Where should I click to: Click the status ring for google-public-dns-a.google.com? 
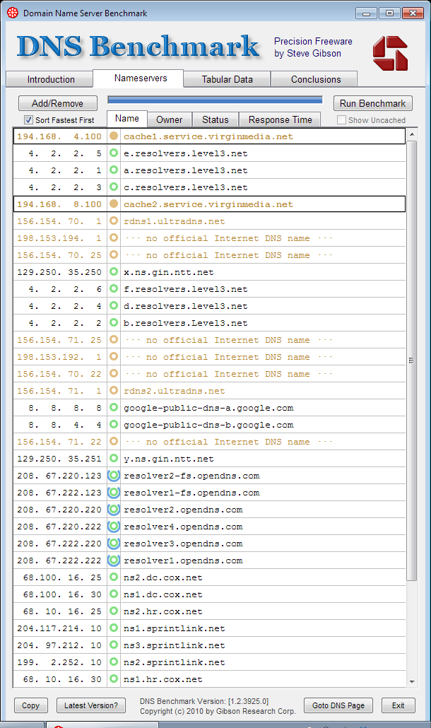pos(114,407)
